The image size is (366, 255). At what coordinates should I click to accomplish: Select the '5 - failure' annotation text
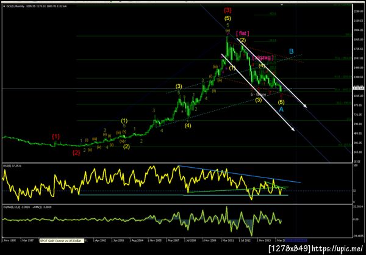259,95
